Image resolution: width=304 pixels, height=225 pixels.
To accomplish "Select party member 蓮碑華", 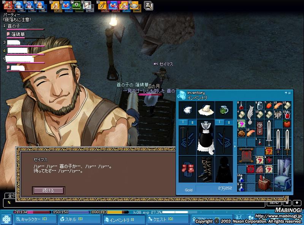I will coord(18,34).
